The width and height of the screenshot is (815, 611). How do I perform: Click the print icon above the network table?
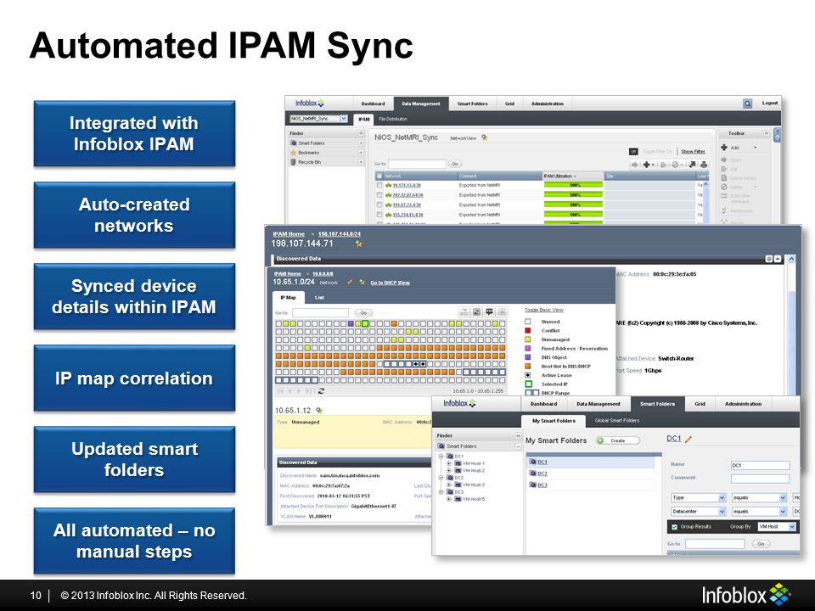coord(704,165)
